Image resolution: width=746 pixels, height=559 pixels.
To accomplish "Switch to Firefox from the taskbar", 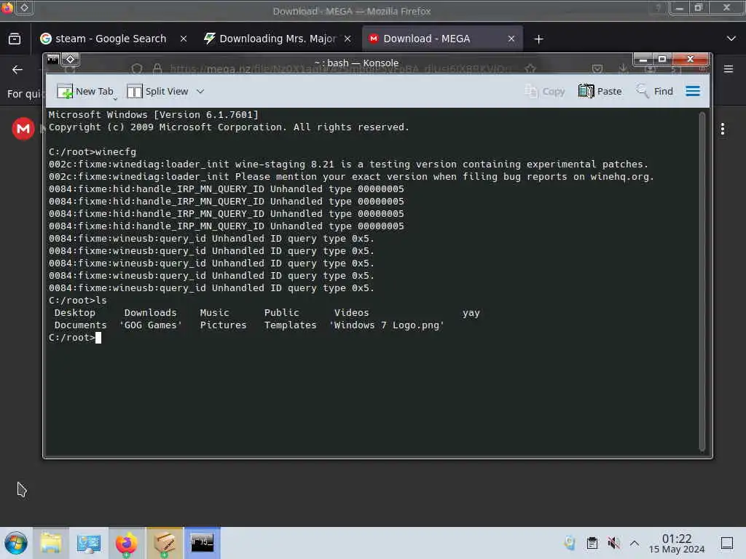I will point(126,543).
